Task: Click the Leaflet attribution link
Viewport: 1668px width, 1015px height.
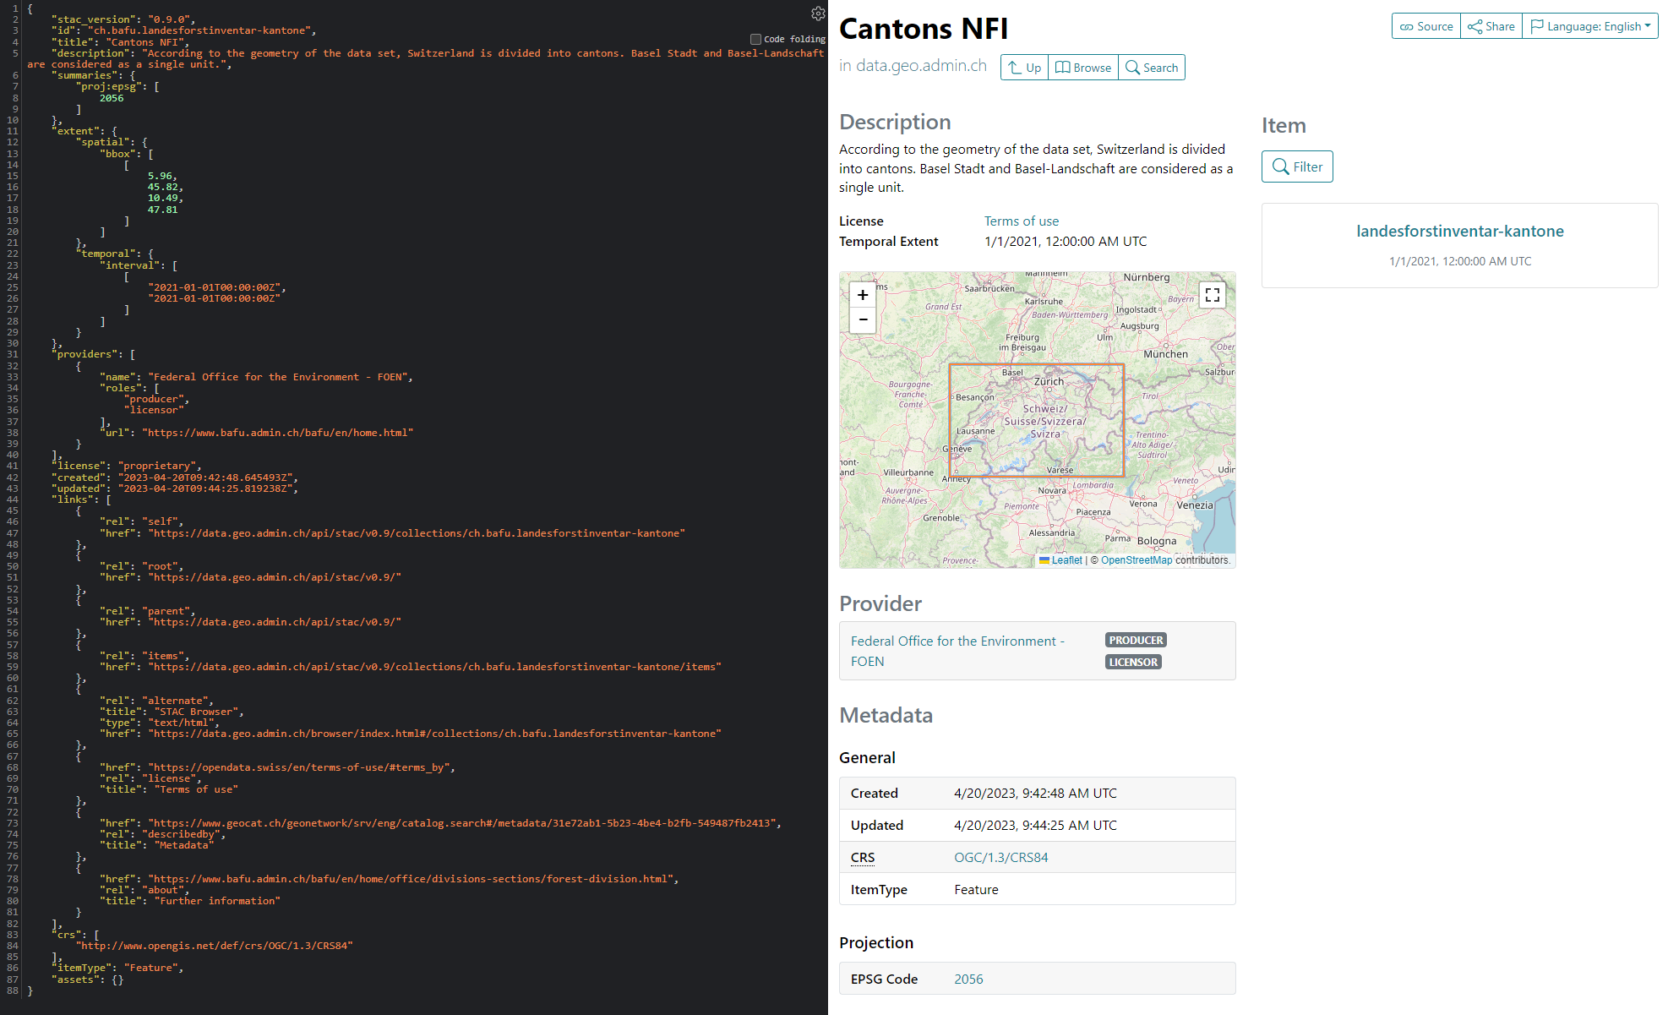Action: 1066,560
